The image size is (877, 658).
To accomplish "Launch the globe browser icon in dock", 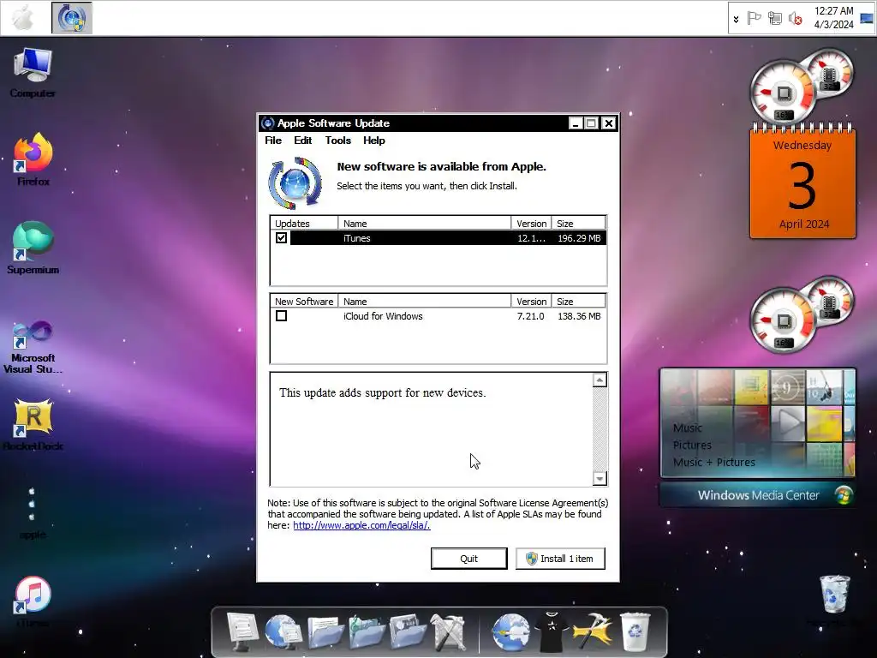I will 510,632.
